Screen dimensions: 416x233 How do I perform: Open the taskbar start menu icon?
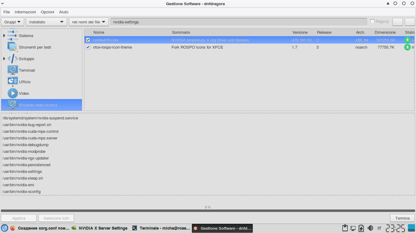tap(5, 228)
